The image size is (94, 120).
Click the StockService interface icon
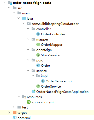tap(38, 55)
